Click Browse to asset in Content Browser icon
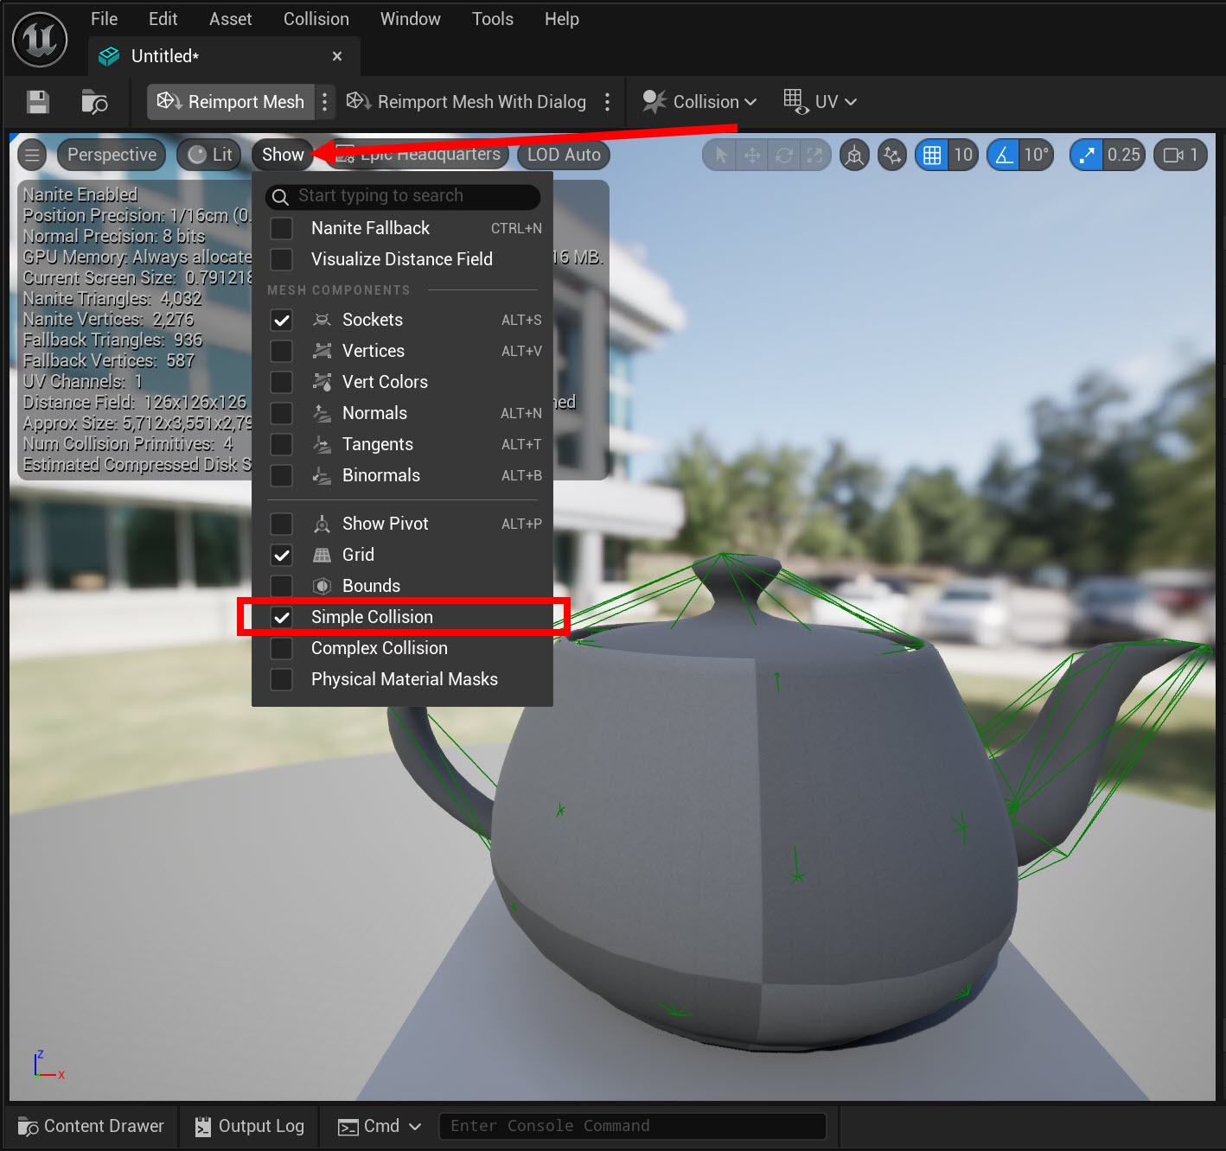The width and height of the screenshot is (1226, 1151). (94, 102)
